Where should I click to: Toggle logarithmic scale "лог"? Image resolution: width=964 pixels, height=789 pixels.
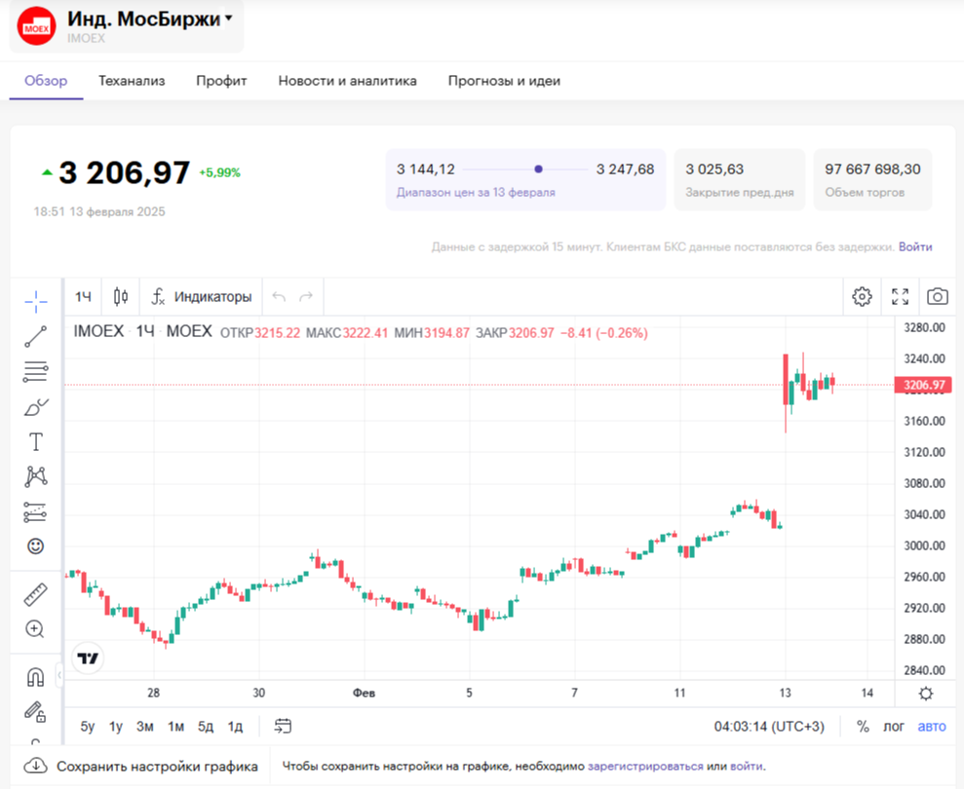click(x=894, y=726)
